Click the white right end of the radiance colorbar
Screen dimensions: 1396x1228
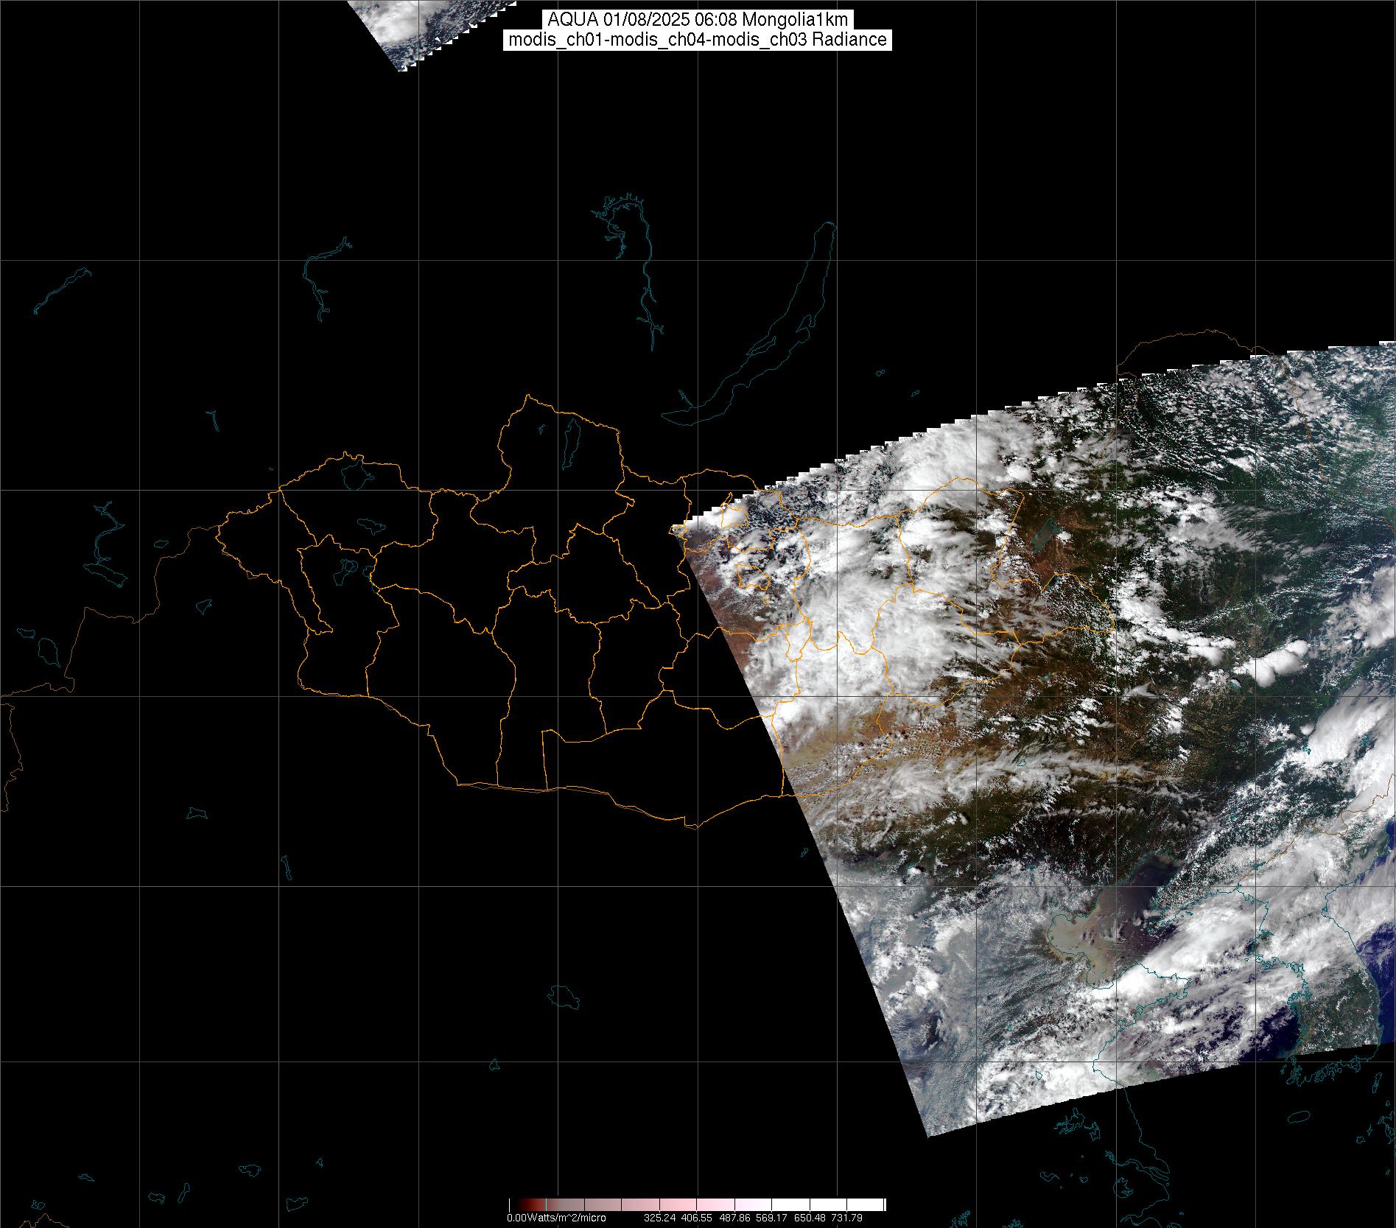875,1204
